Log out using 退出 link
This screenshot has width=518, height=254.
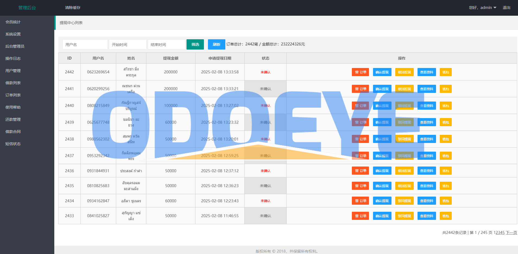(506, 8)
